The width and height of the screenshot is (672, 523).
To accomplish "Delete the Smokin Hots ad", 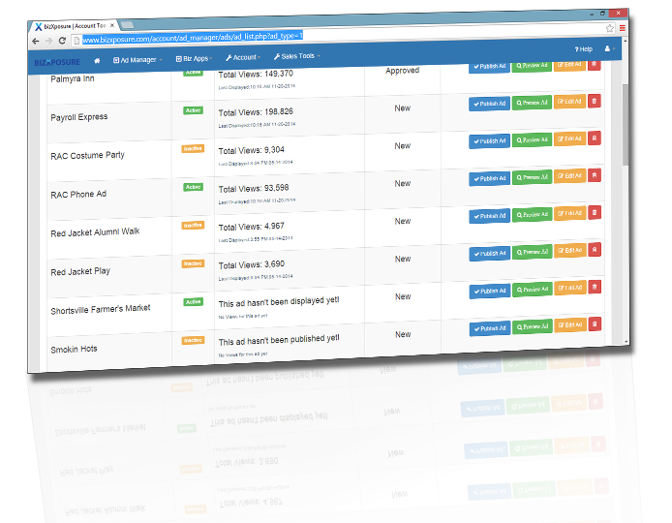I will click(595, 323).
